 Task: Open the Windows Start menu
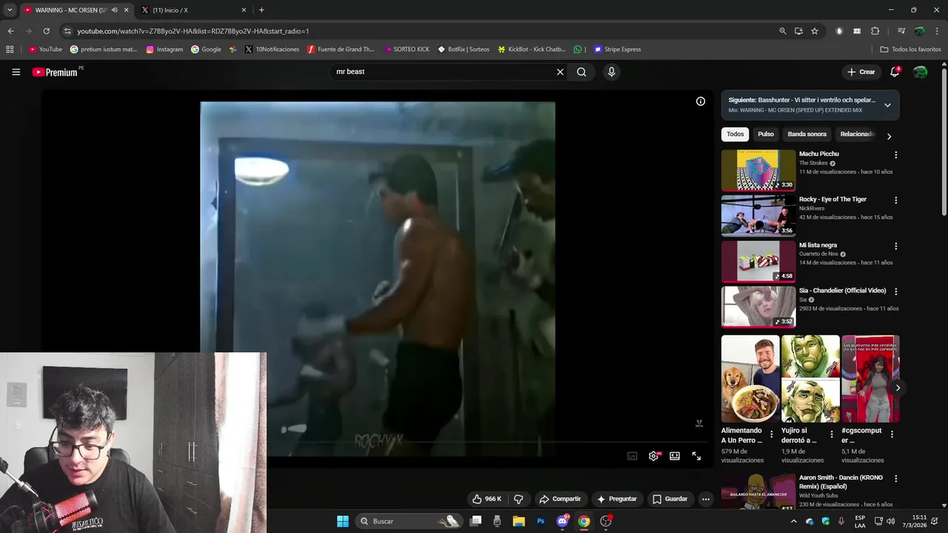(x=342, y=521)
